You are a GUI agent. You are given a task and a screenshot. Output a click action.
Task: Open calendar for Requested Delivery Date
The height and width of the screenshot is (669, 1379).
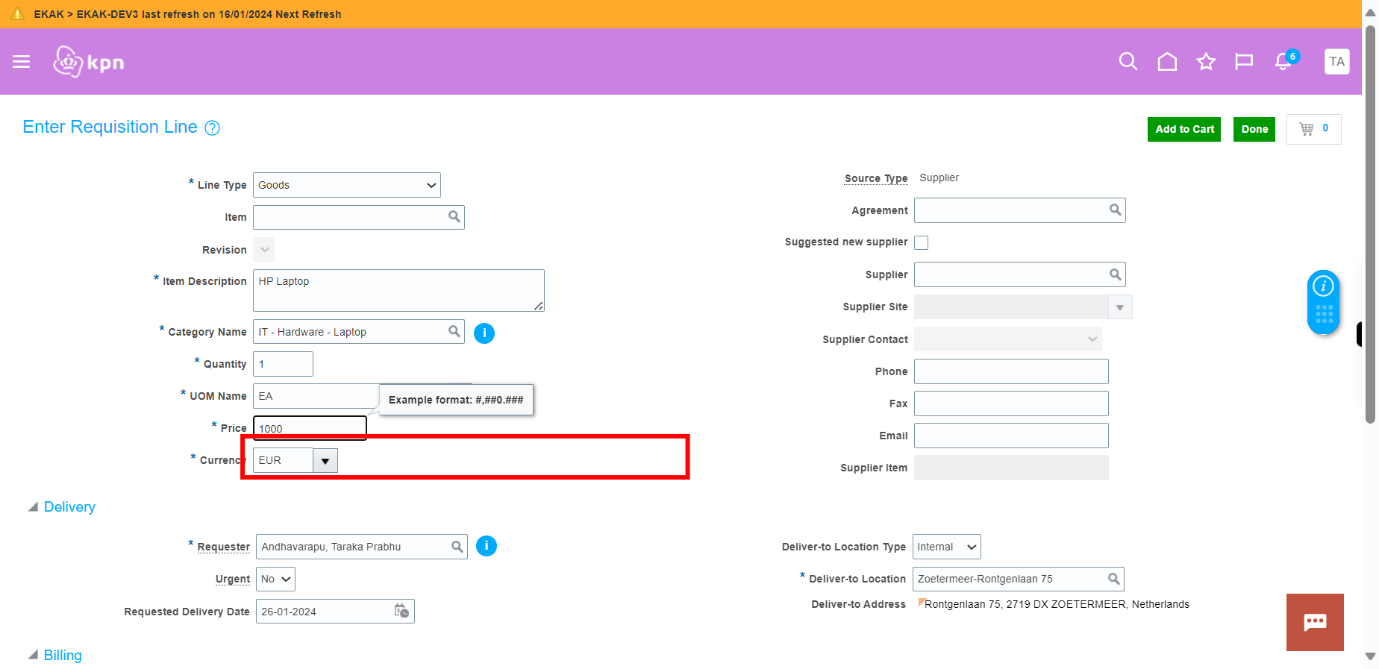click(x=401, y=611)
